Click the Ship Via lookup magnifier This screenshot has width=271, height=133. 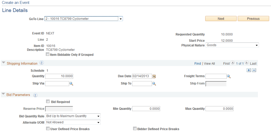pos(71,84)
